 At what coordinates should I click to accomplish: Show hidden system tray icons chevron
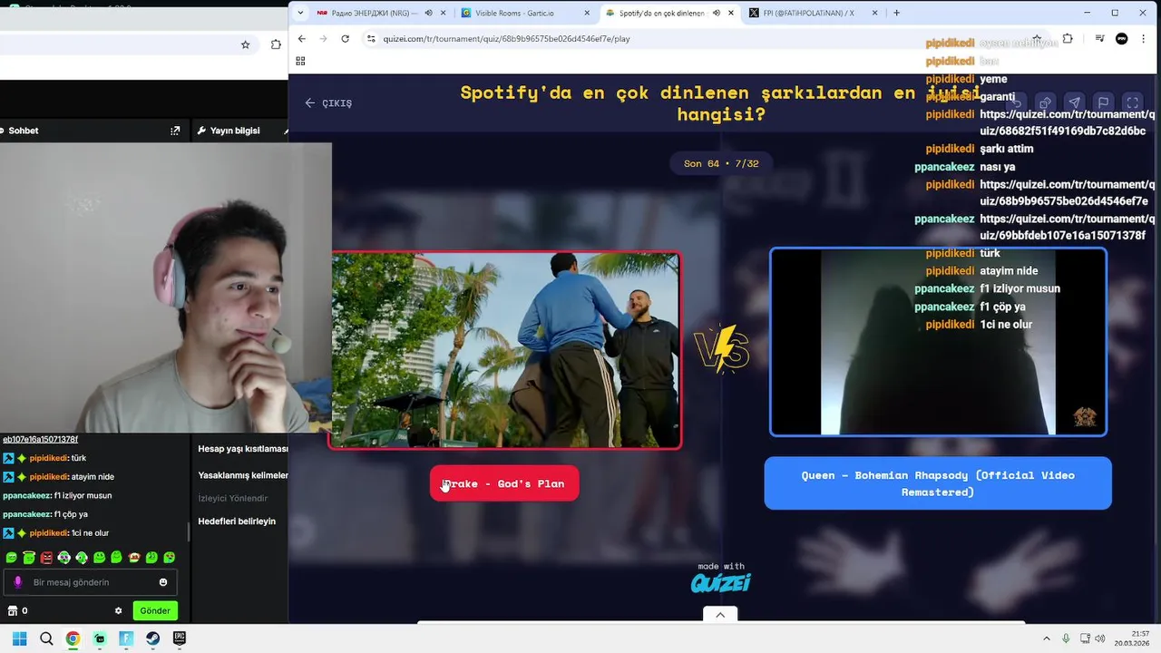pos(1046,638)
